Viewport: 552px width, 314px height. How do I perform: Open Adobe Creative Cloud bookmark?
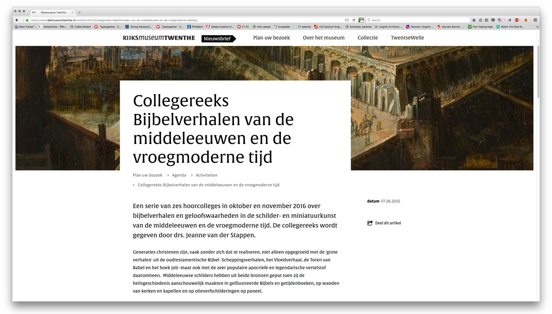pyautogui.click(x=220, y=27)
